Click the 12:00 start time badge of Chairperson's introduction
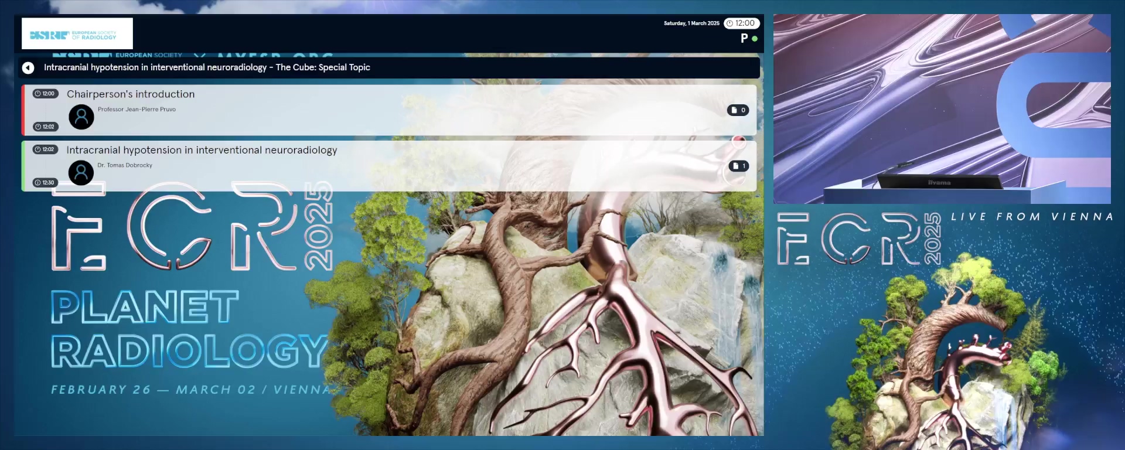 (45, 94)
